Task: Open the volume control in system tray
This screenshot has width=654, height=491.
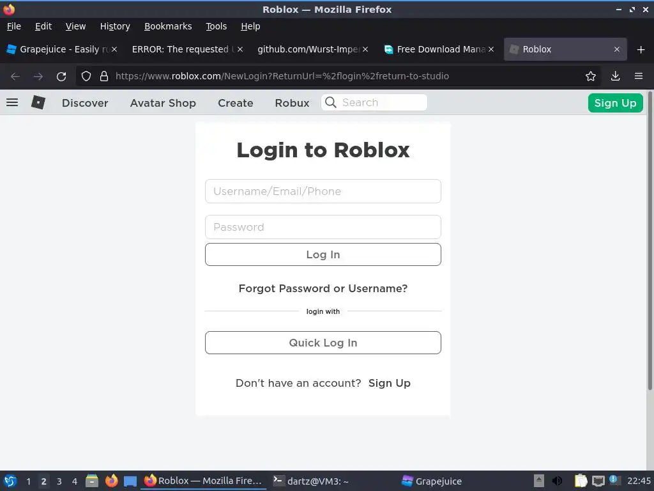Action: click(557, 481)
